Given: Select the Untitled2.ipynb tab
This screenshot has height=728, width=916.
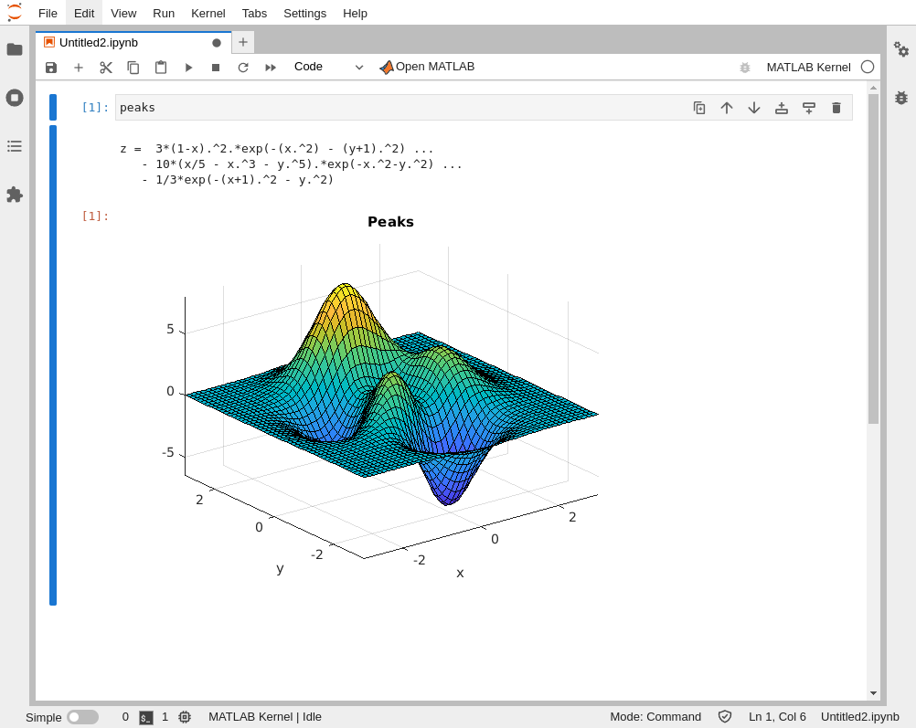Looking at the screenshot, I should [x=97, y=42].
